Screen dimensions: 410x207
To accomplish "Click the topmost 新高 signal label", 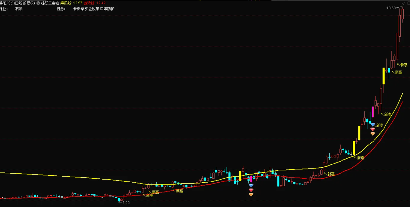I will click(x=404, y=65).
